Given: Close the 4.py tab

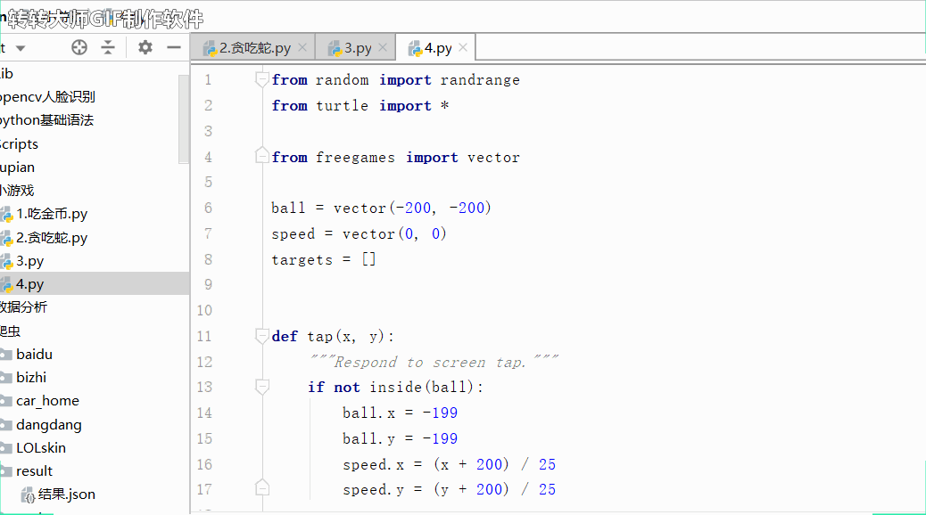Looking at the screenshot, I should (463, 47).
